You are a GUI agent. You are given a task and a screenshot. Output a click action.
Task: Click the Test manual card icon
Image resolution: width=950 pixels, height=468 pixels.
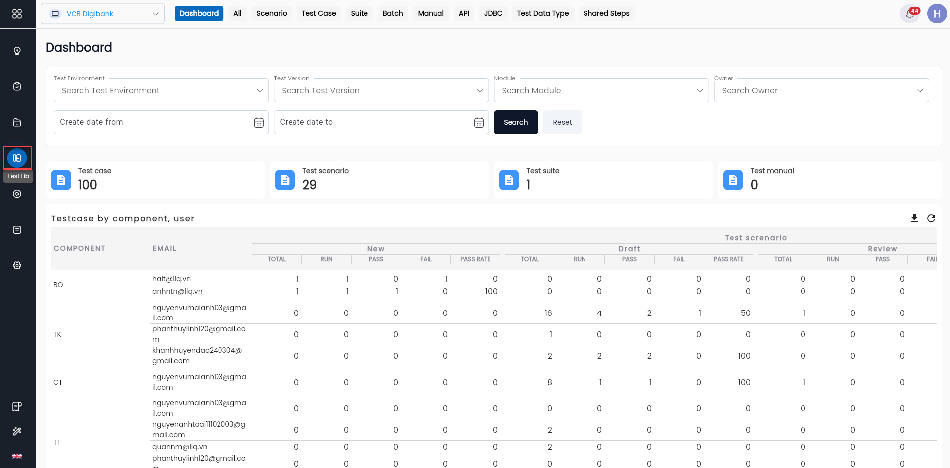733,180
